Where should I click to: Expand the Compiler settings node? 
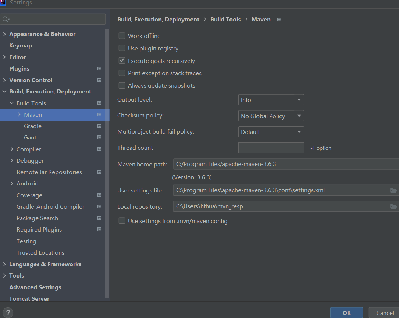click(12, 149)
